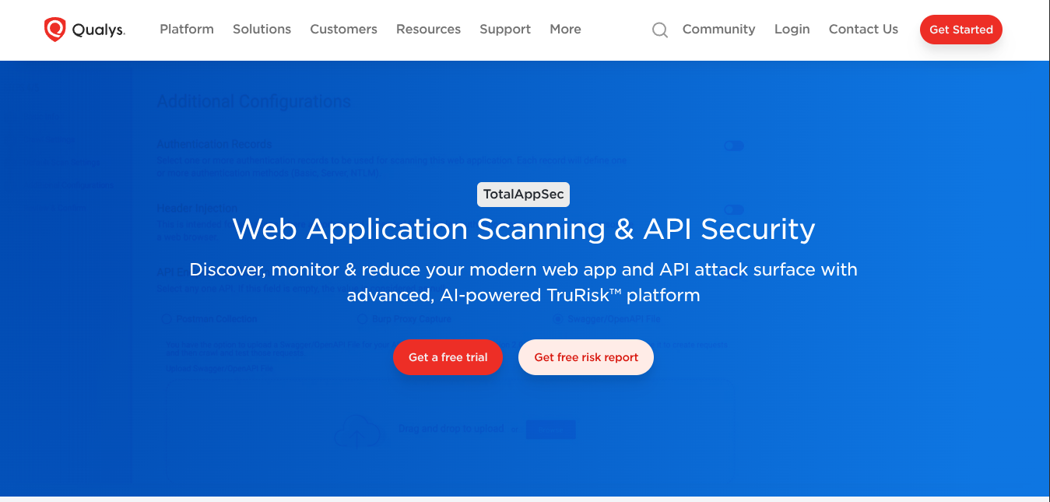Image resolution: width=1050 pixels, height=502 pixels.
Task: Open the Community link
Action: [x=718, y=29]
